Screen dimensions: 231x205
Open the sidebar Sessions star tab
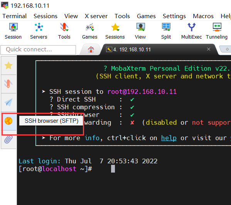8,66
